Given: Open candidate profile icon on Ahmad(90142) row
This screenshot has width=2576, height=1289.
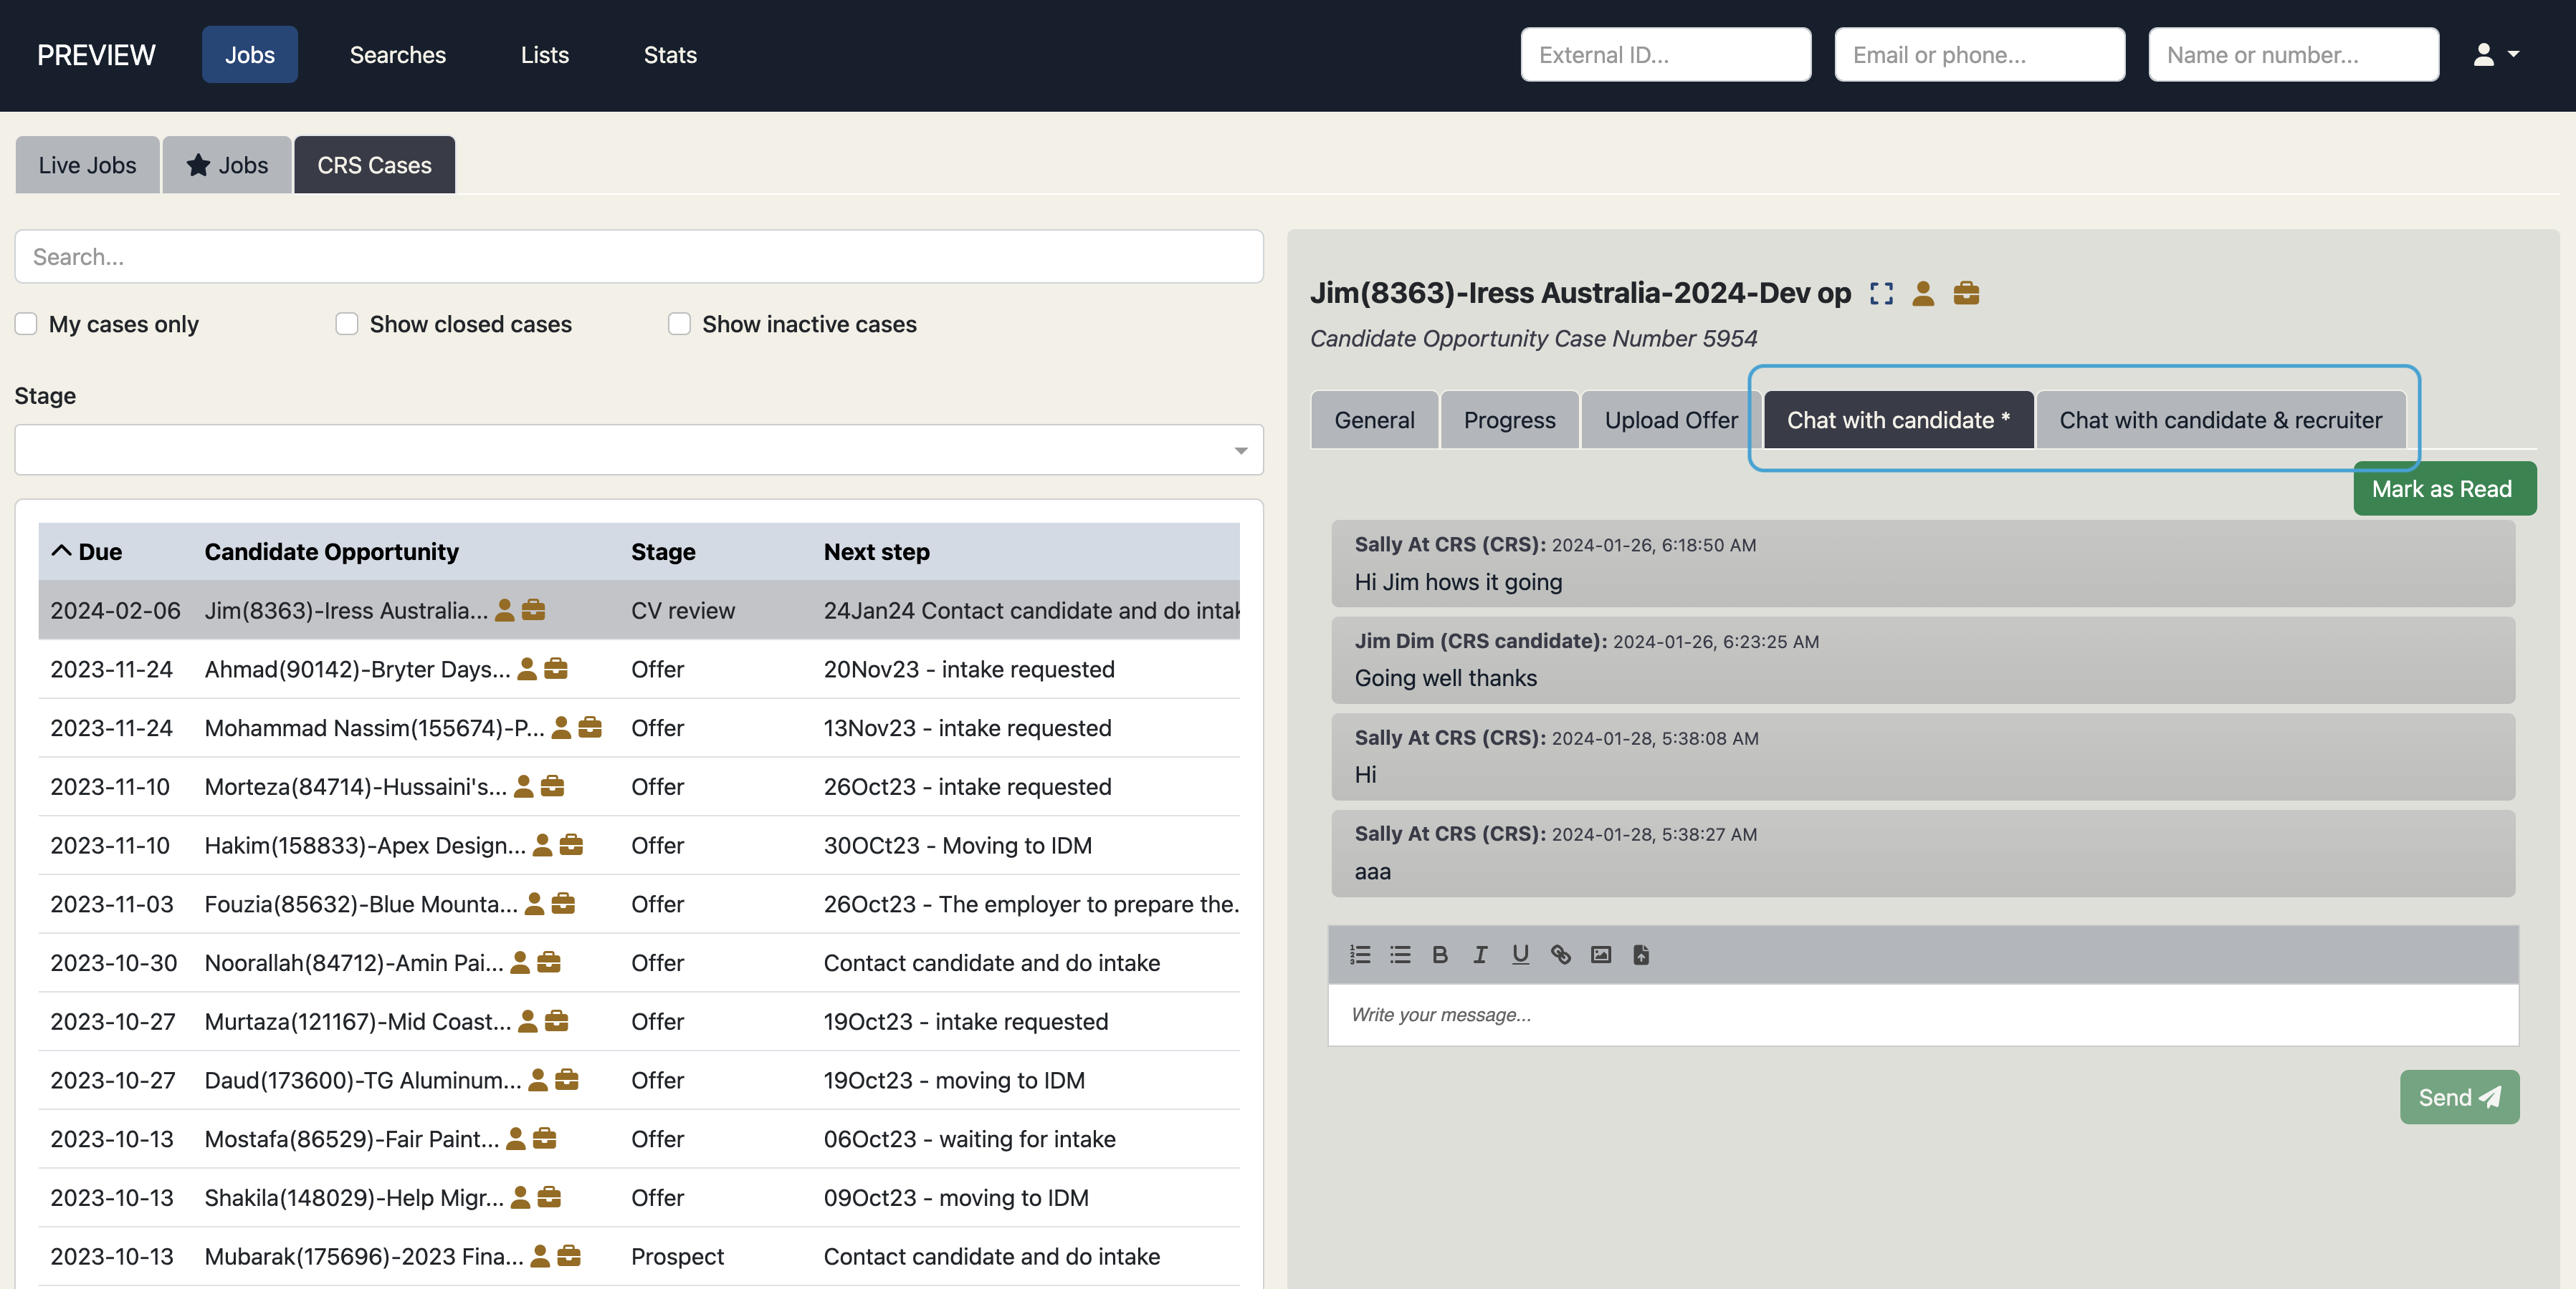Looking at the screenshot, I should click(527, 670).
